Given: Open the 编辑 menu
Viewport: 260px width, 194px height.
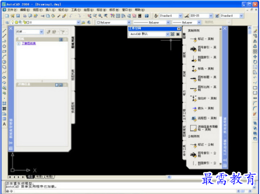Looking at the screenshot, I should 25,10.
